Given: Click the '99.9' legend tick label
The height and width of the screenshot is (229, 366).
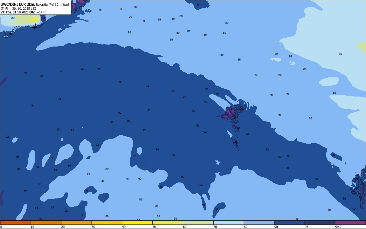Looking at the screenshot, I should [x=338, y=227].
